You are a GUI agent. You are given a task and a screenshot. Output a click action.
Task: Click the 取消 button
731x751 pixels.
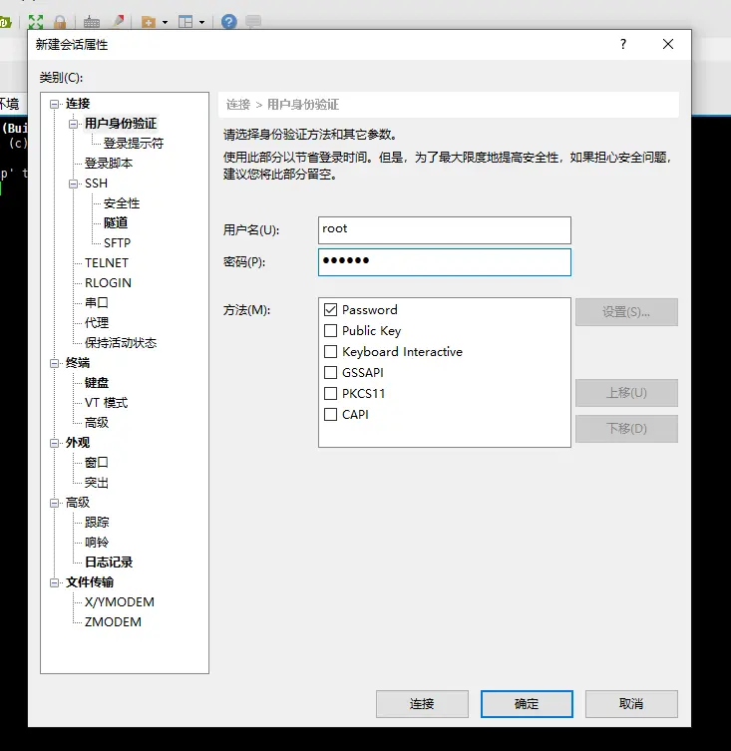pos(631,704)
